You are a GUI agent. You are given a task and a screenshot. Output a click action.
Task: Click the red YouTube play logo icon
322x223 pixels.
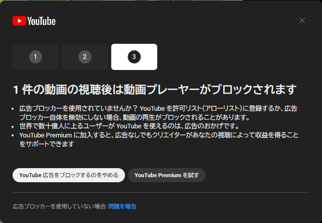[19, 21]
